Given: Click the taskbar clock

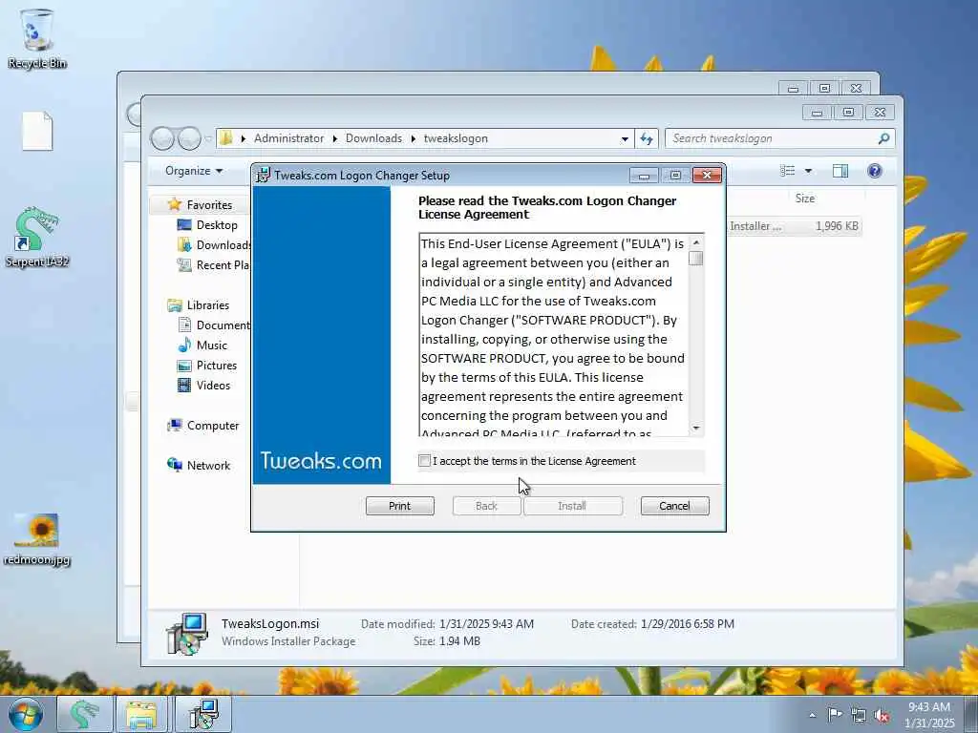Looking at the screenshot, I should tap(929, 715).
